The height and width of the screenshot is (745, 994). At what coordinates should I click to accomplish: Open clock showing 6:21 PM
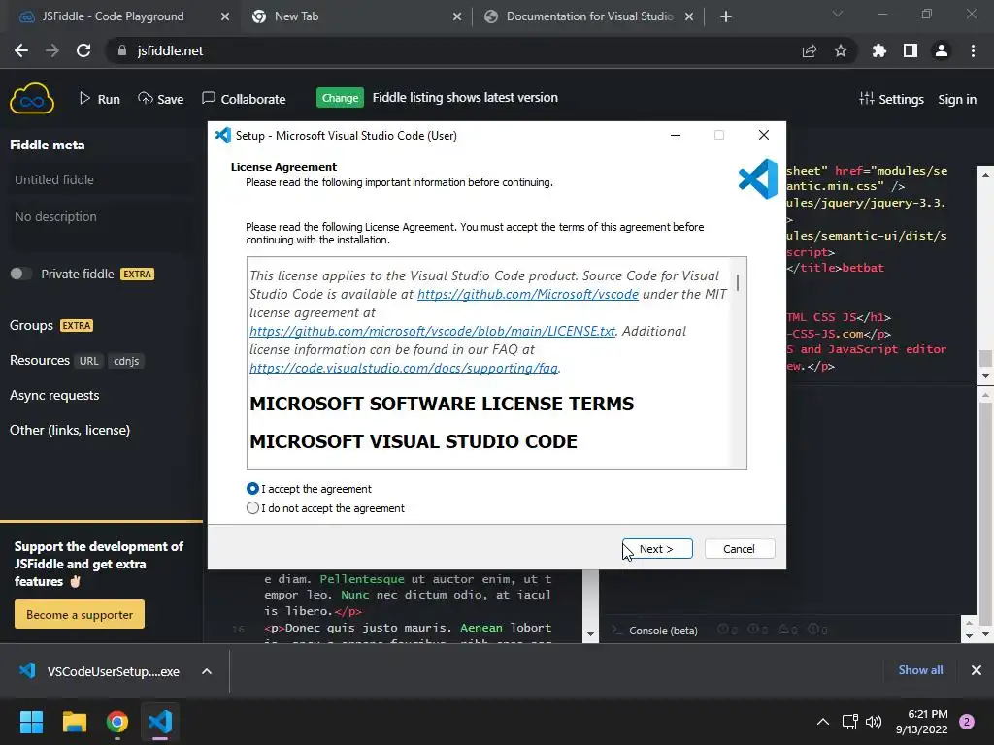922,722
